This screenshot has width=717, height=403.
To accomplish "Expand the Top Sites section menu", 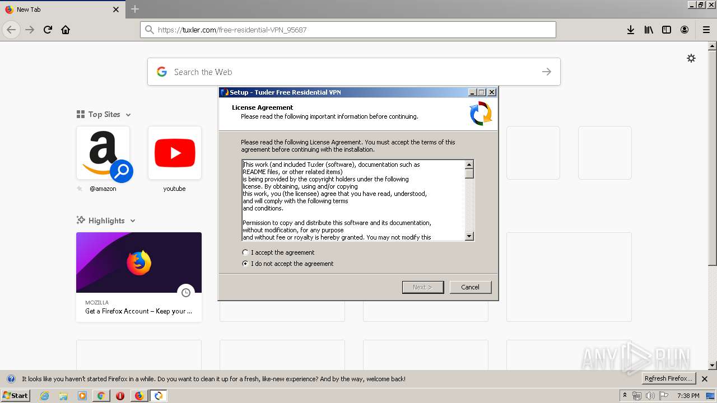I will point(128,115).
